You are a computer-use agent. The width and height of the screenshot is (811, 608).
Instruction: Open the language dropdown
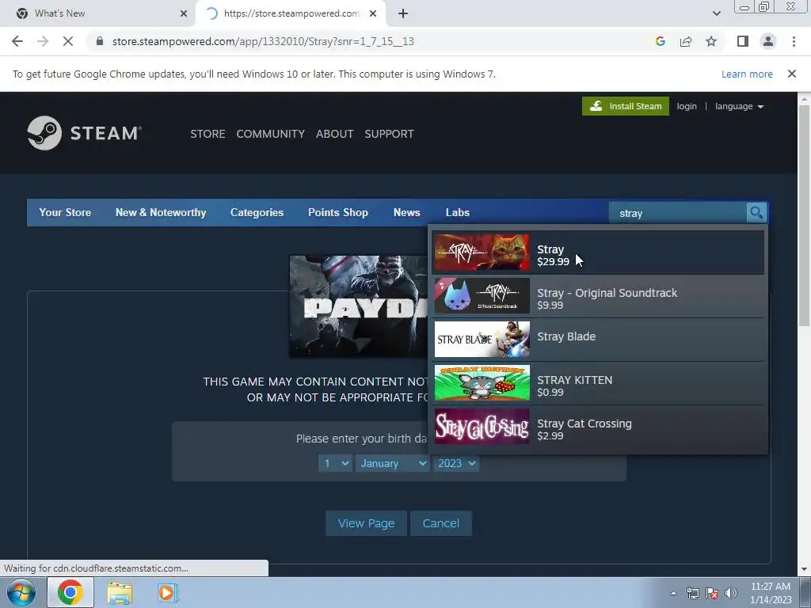coord(739,107)
